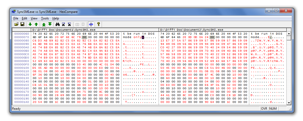Go to last difference double down arrow

50,24
